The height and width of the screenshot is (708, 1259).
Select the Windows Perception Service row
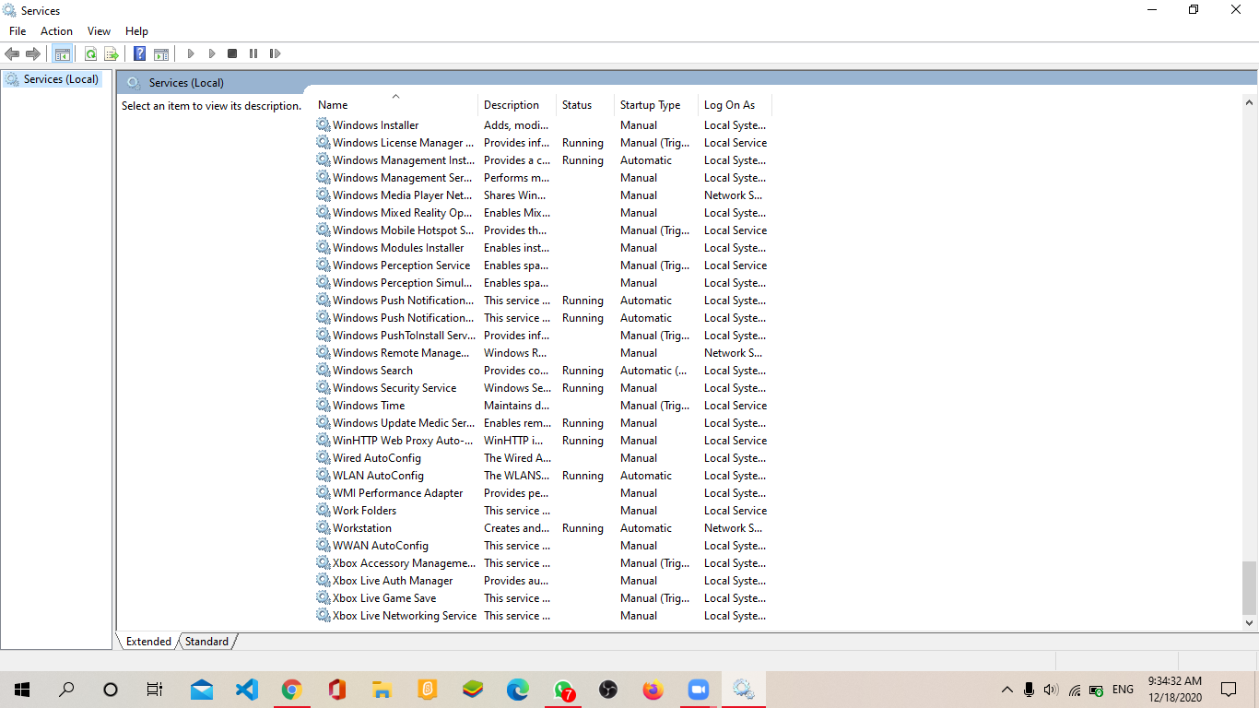coord(543,265)
